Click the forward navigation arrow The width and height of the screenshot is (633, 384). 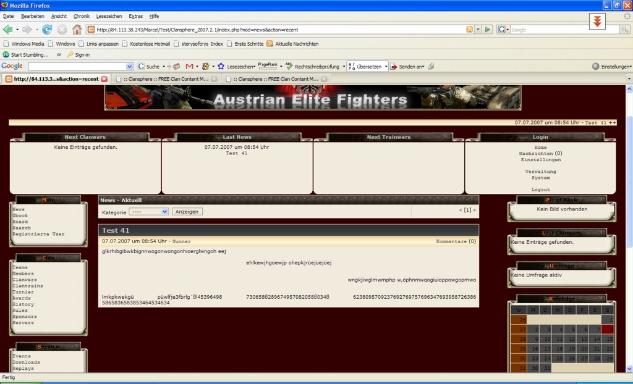coord(27,30)
